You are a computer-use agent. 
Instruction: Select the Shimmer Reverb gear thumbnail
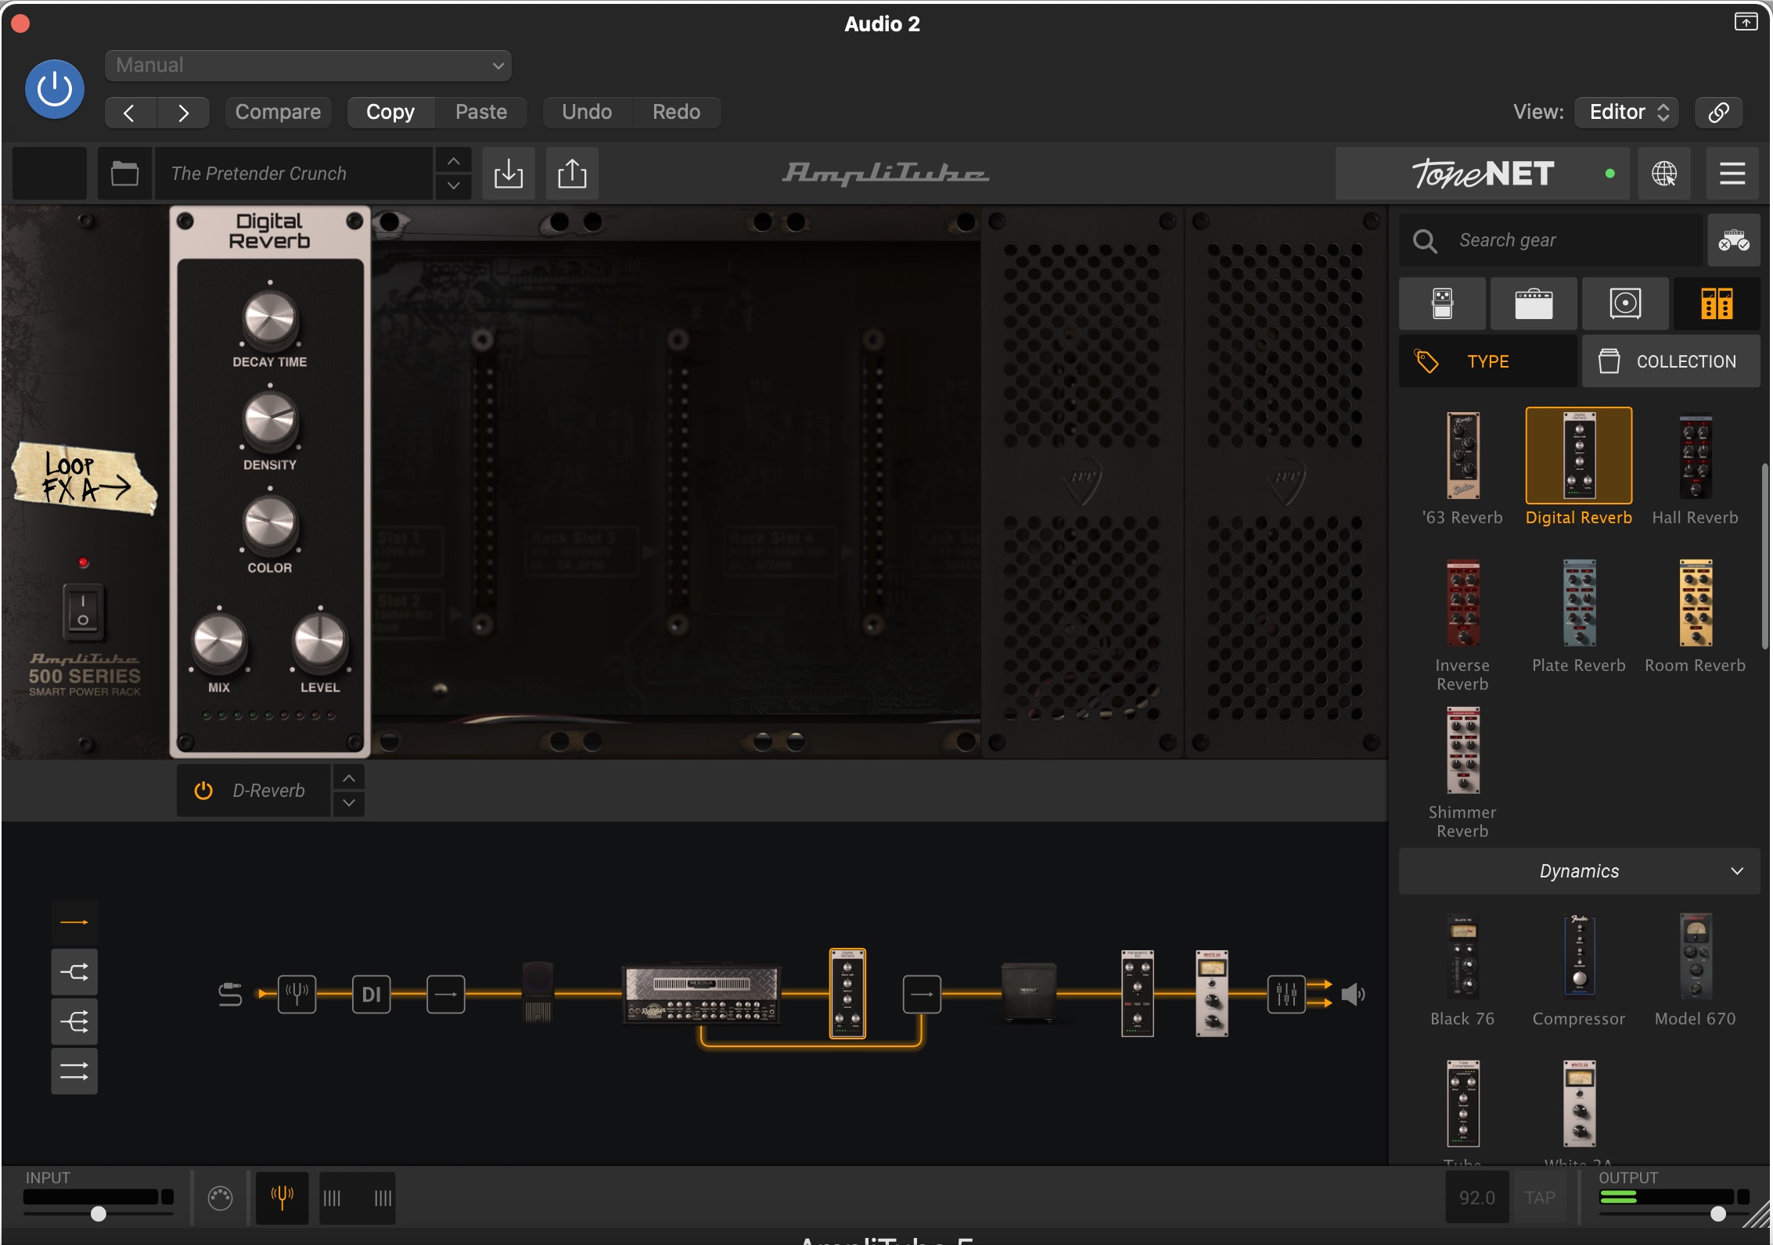pyautogui.click(x=1462, y=751)
